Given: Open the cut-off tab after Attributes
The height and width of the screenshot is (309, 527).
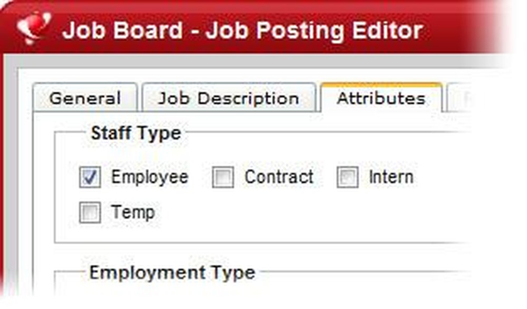Looking at the screenshot, I should click(x=457, y=98).
